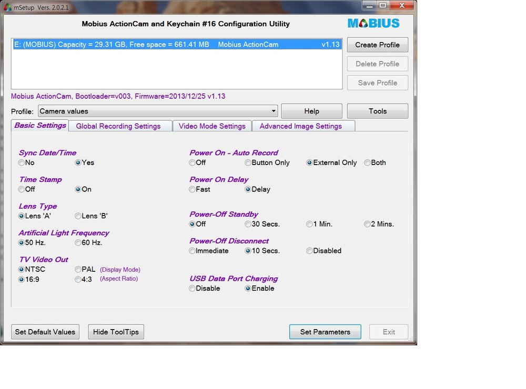
Task: Click Set Default Values
Action: coord(45,332)
